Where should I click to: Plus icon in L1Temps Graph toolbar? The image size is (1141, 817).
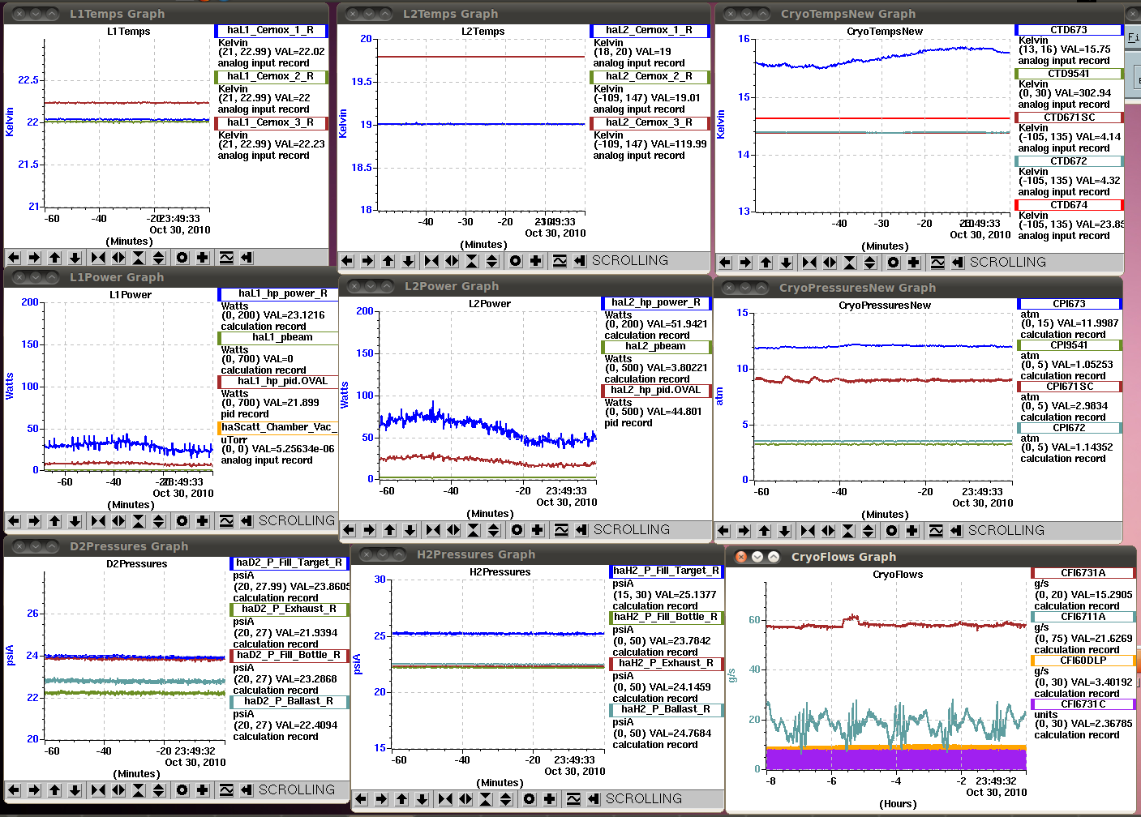(203, 258)
